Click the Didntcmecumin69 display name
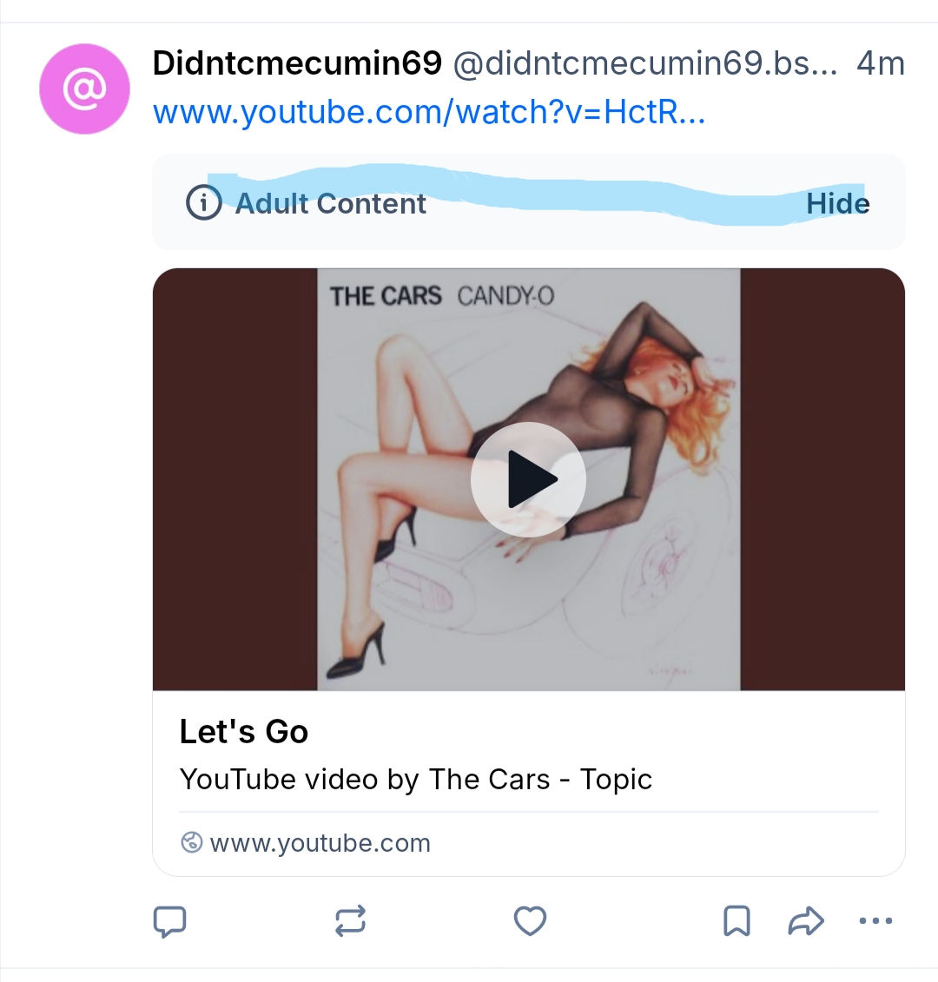The image size is (938, 982). [297, 63]
